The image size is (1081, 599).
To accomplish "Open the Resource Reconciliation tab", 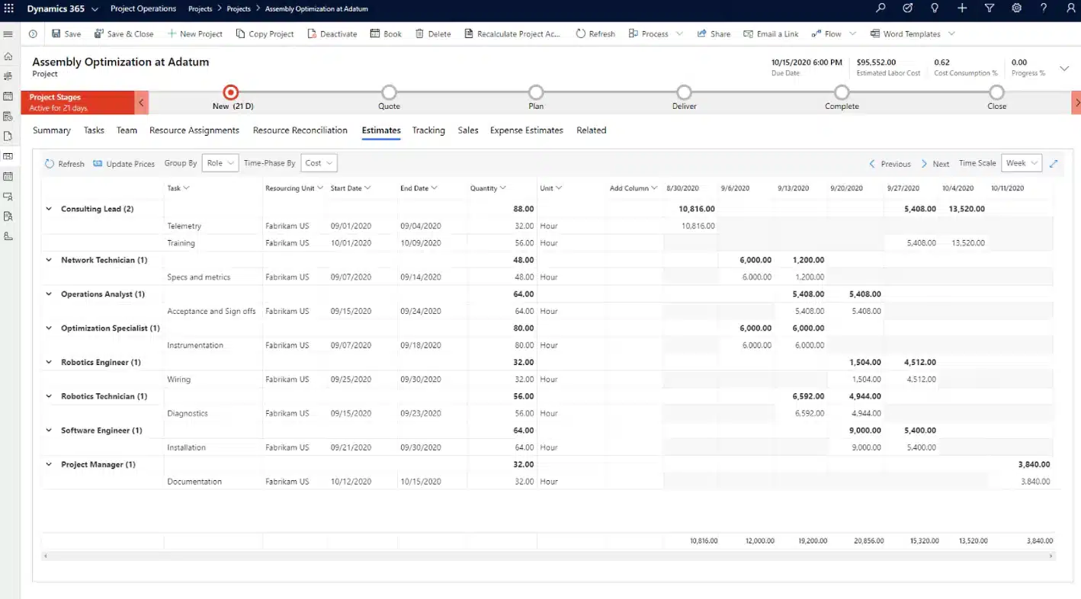I will tap(300, 130).
